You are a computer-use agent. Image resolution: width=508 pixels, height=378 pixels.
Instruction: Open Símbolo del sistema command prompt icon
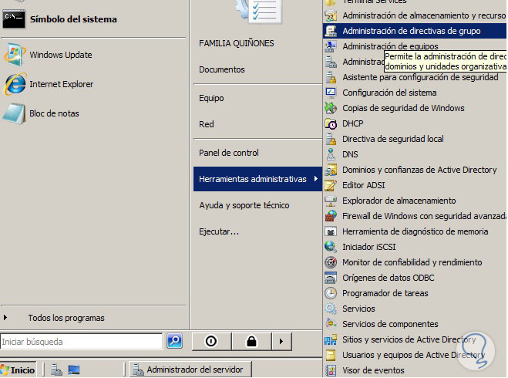[x=14, y=19]
